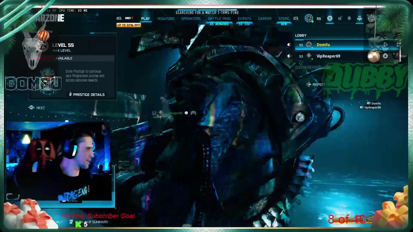413x232 pixels.
Task: Click the RS stick icon beside NEXT
Action: (x=31, y=108)
